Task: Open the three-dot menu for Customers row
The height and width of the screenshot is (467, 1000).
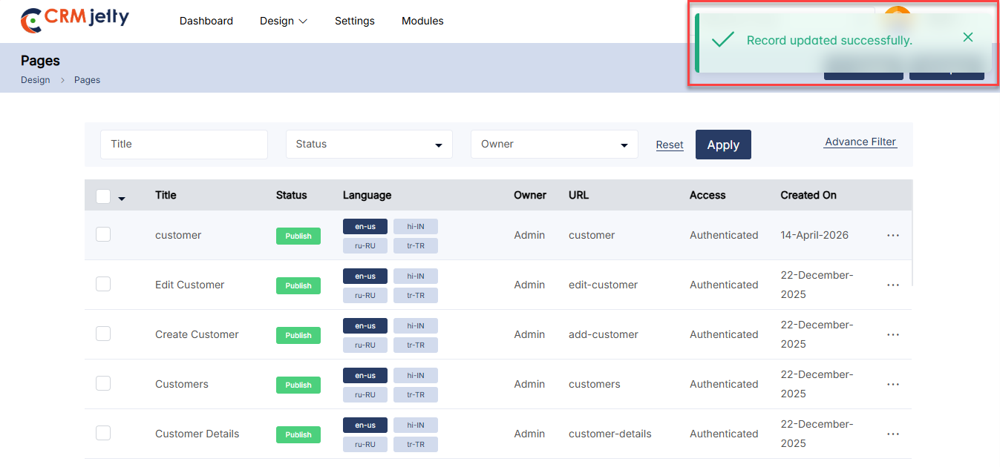Action: [x=892, y=384]
